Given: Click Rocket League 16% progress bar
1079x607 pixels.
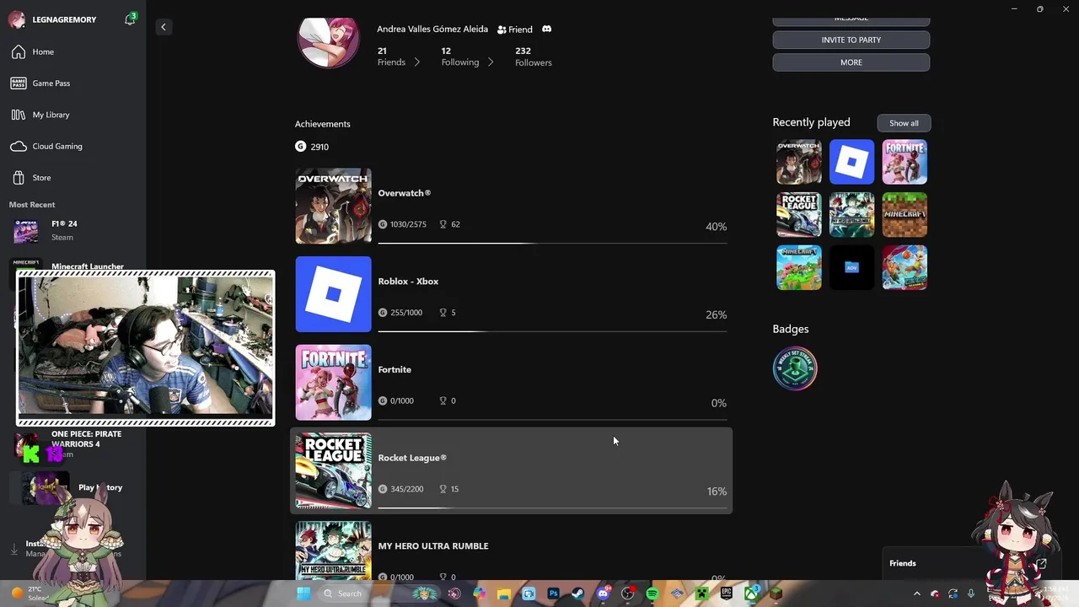Looking at the screenshot, I should pyautogui.click(x=552, y=508).
